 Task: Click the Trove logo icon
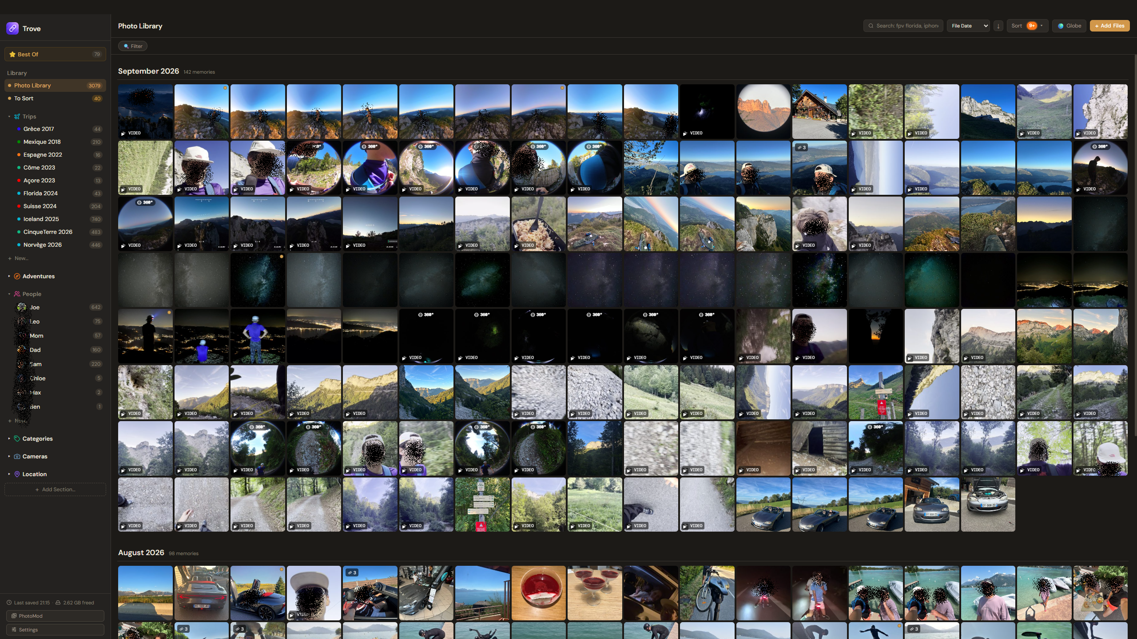pyautogui.click(x=12, y=28)
